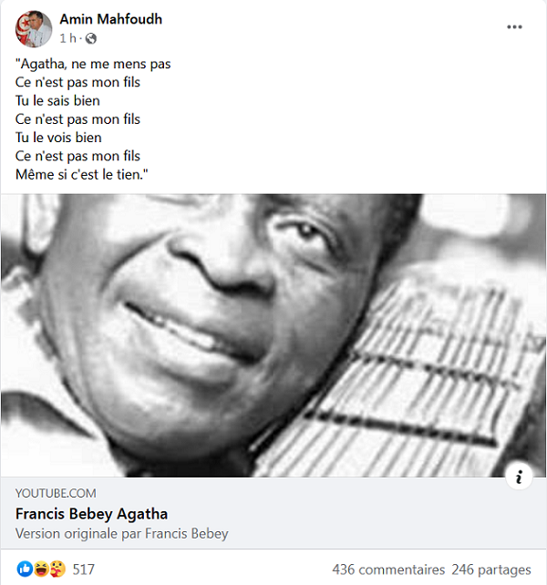Open the 436 commentaires list
The height and width of the screenshot is (585, 547).
(x=388, y=570)
